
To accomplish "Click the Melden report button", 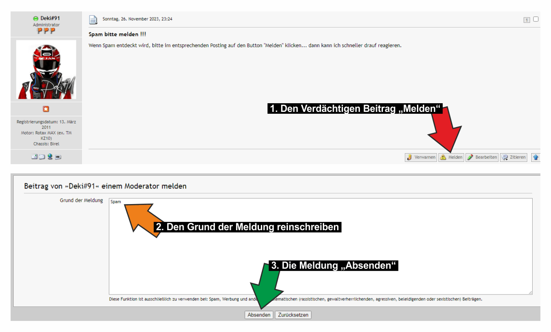I will coord(451,157).
